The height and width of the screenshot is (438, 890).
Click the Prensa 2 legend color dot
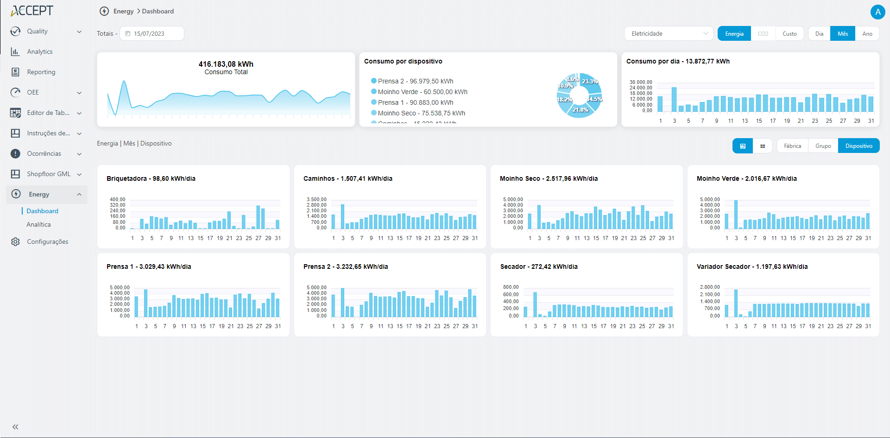(373, 81)
